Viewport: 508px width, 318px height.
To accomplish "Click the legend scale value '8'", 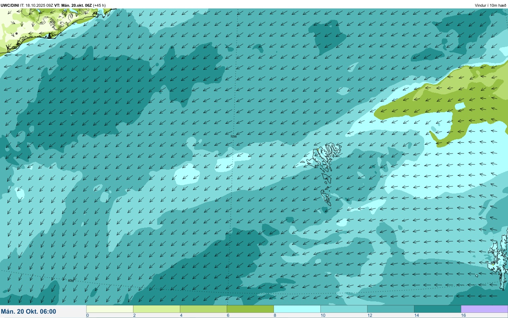I will (275, 315).
